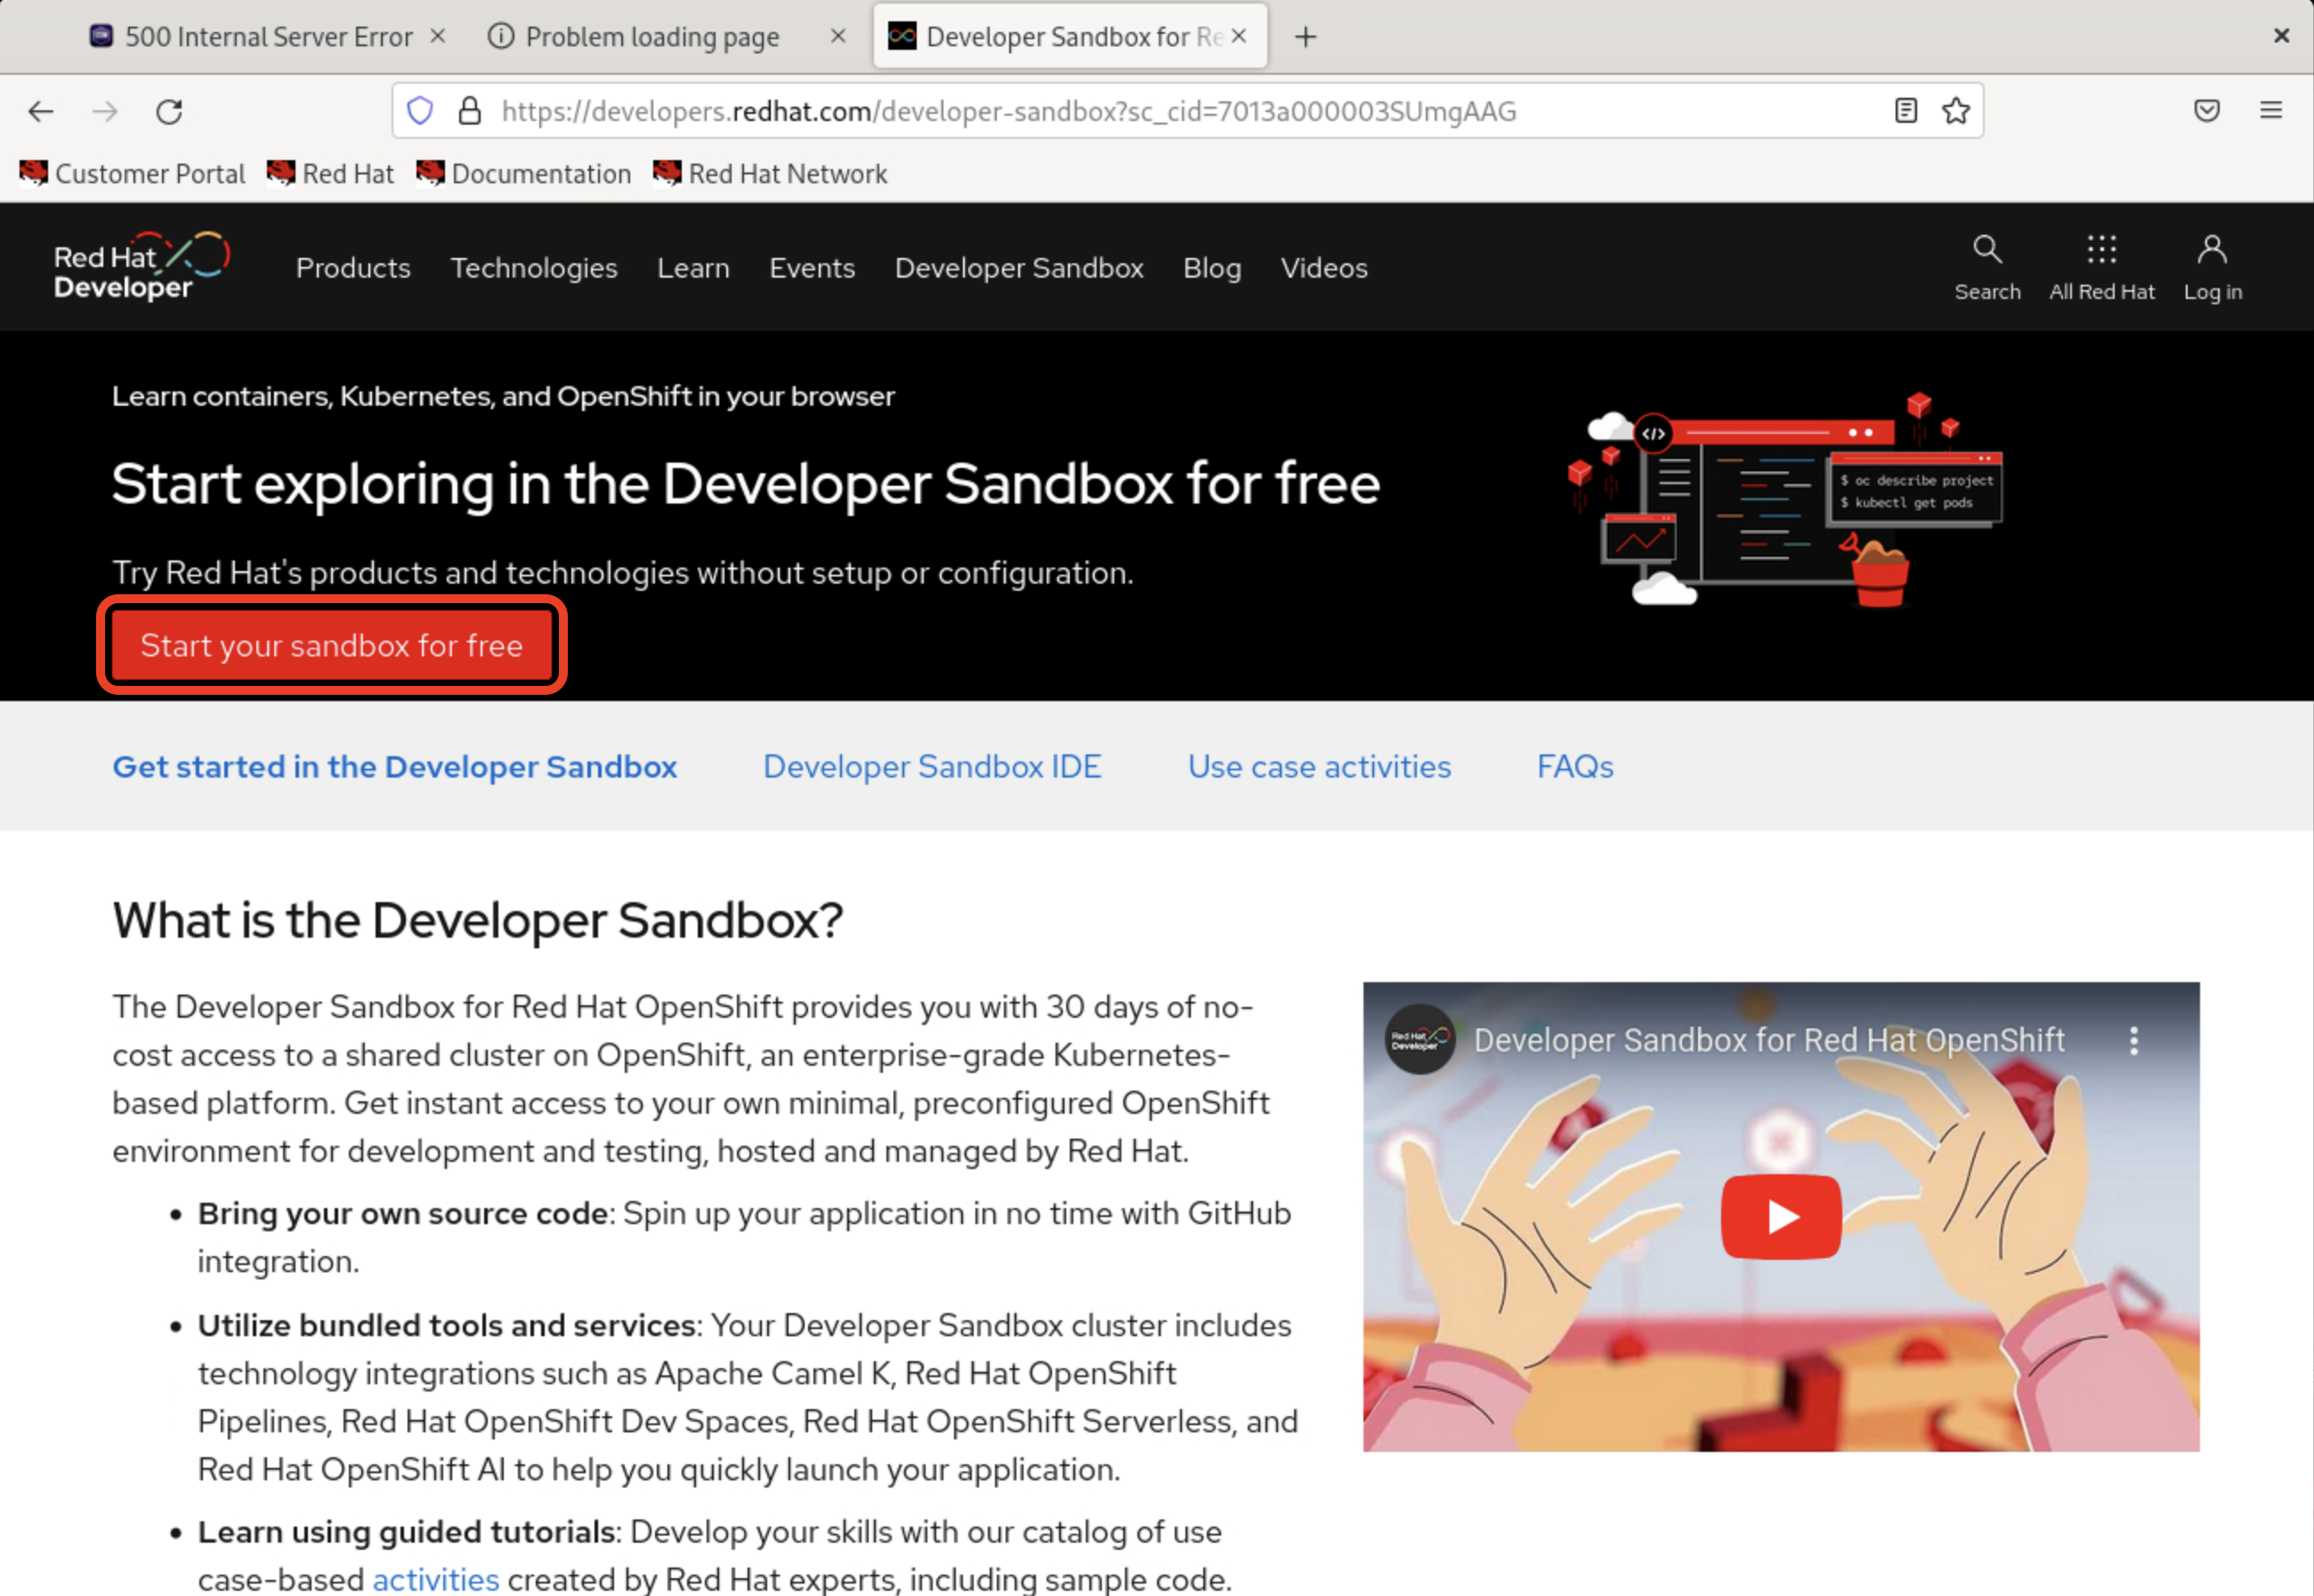Click the browser forward arrow
The height and width of the screenshot is (1596, 2314).
point(105,111)
